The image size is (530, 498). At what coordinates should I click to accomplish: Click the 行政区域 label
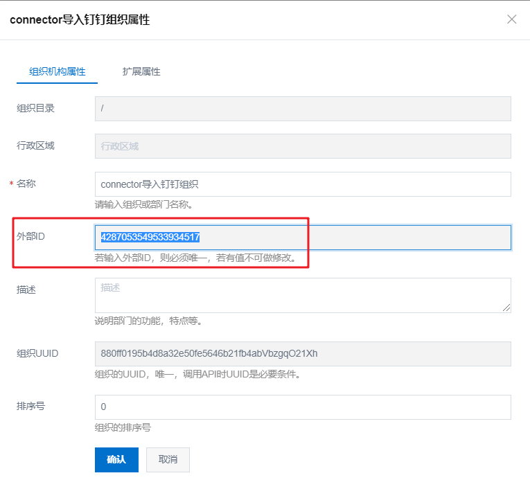pyautogui.click(x=35, y=145)
